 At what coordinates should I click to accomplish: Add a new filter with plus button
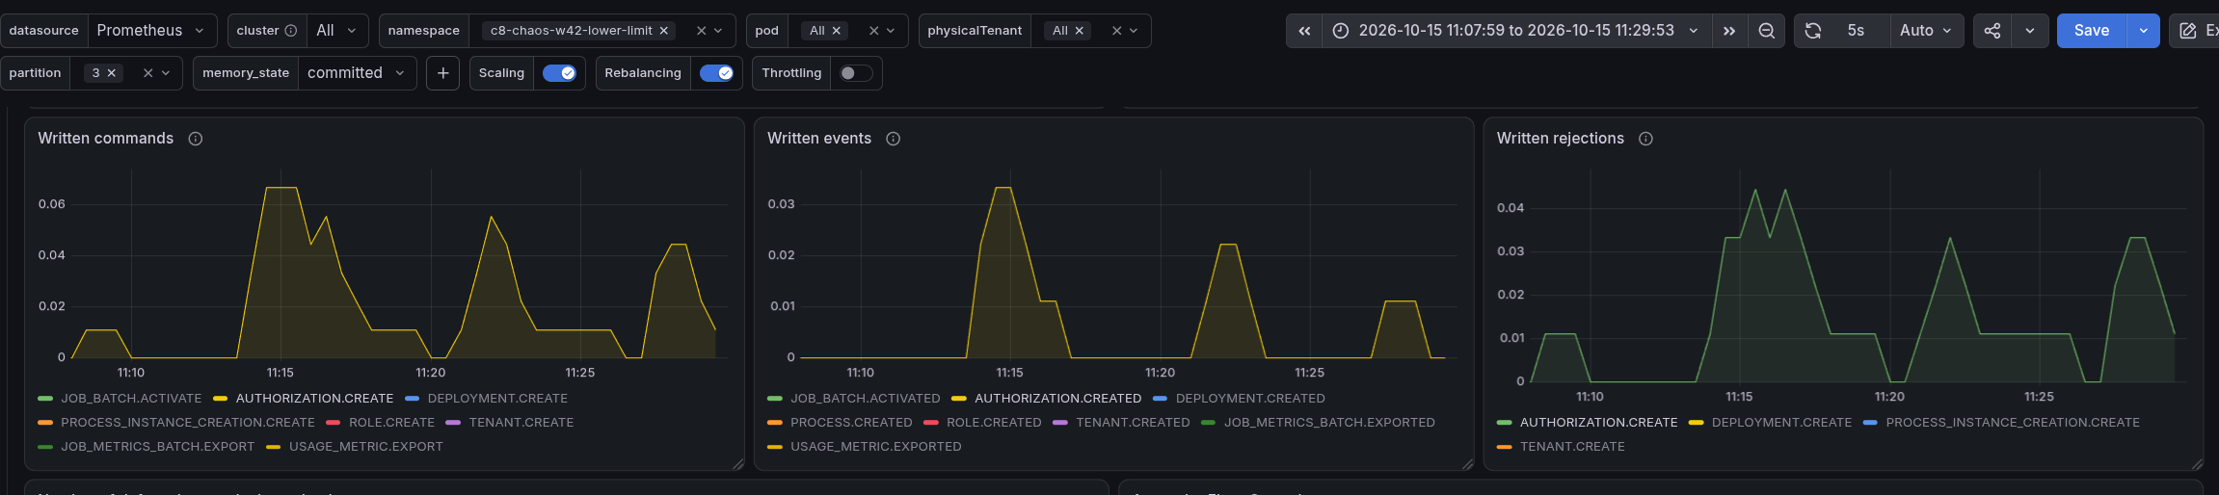(442, 73)
